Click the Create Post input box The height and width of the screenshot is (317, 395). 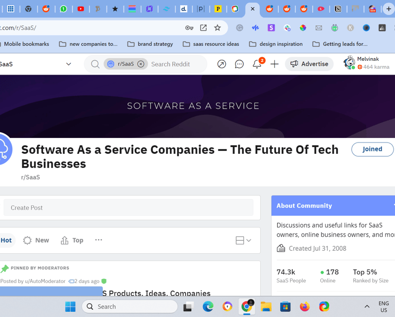click(129, 207)
